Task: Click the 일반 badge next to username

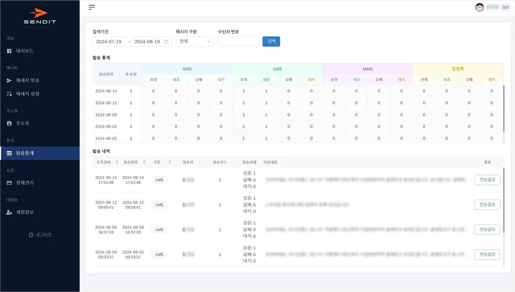Action: 506,7
